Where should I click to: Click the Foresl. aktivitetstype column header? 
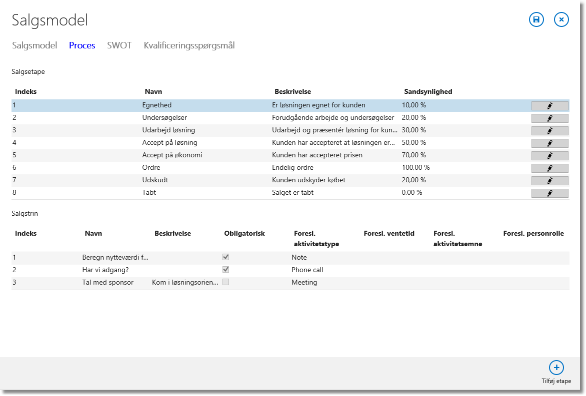click(x=316, y=239)
